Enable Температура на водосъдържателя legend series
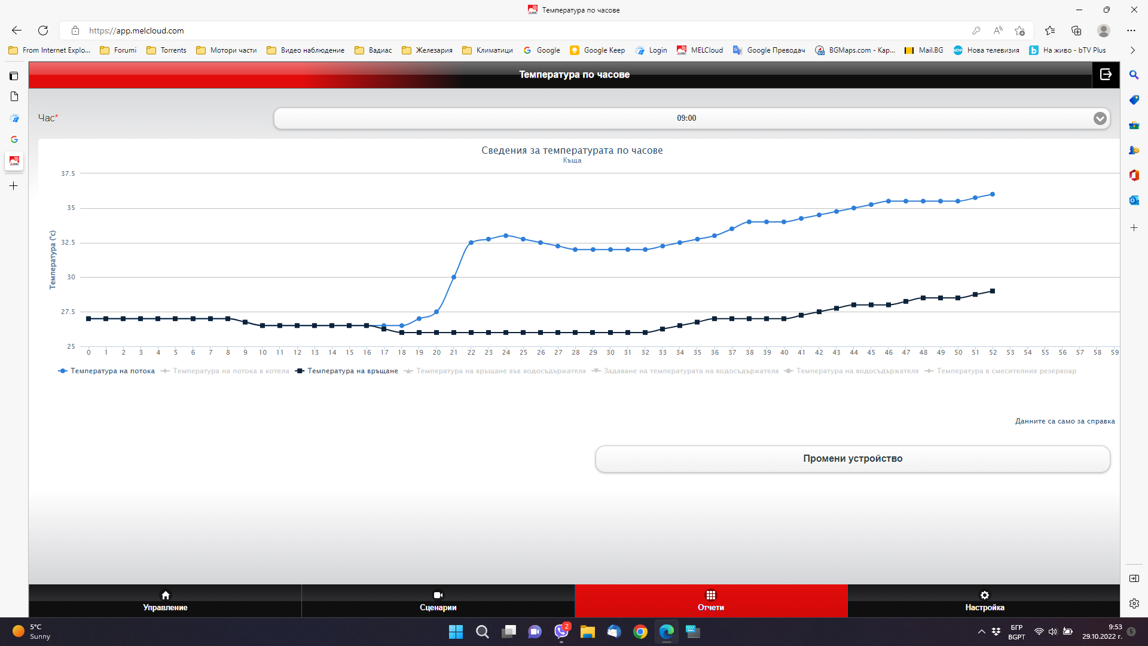 pyautogui.click(x=856, y=371)
